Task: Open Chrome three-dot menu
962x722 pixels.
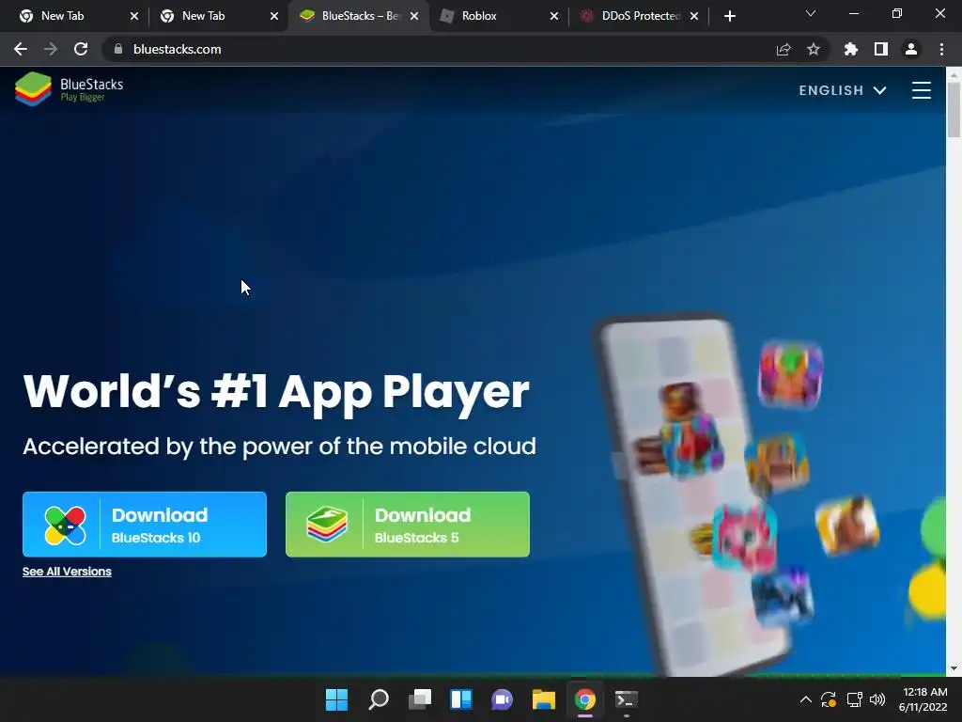Action: coord(941,49)
